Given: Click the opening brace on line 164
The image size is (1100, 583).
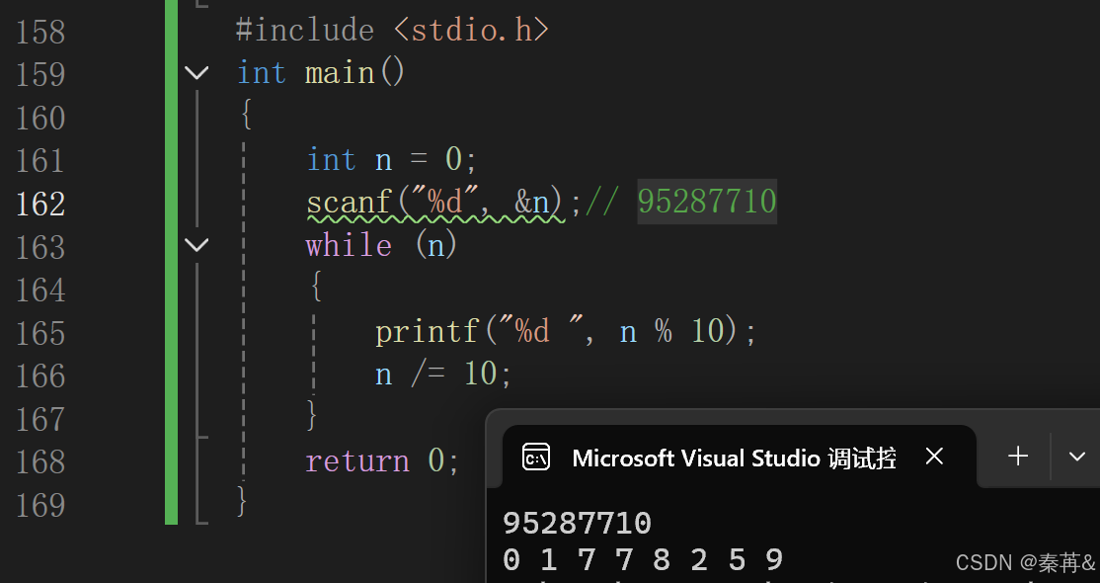Looking at the screenshot, I should 316,286.
